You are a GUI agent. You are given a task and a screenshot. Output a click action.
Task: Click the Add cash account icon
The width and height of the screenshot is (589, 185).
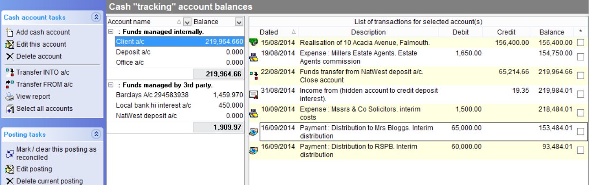10,33
